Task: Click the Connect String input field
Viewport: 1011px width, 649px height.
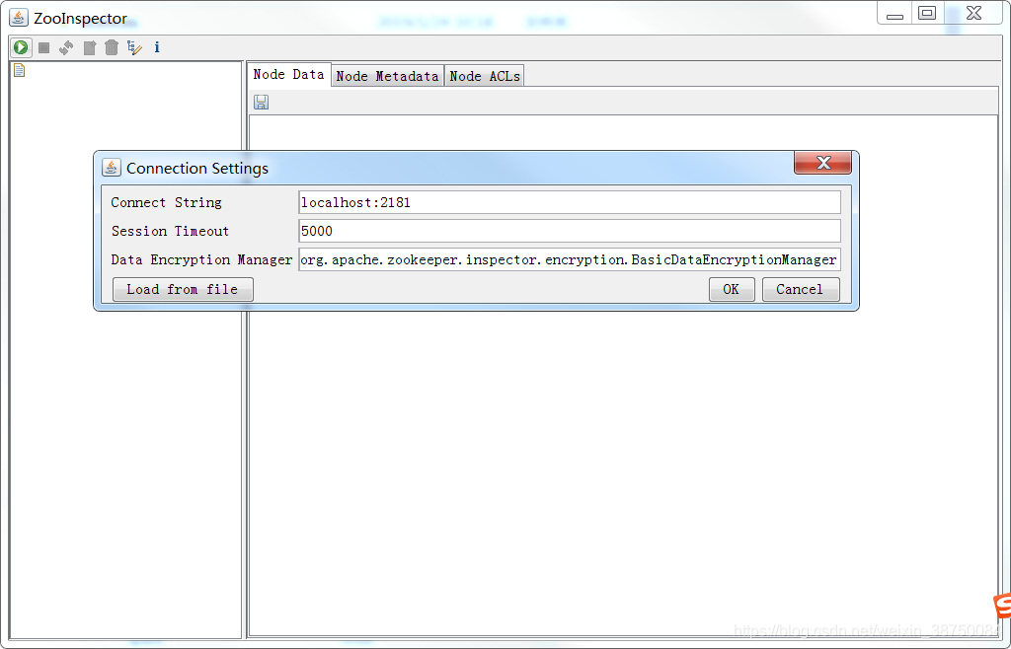Action: pyautogui.click(x=570, y=202)
